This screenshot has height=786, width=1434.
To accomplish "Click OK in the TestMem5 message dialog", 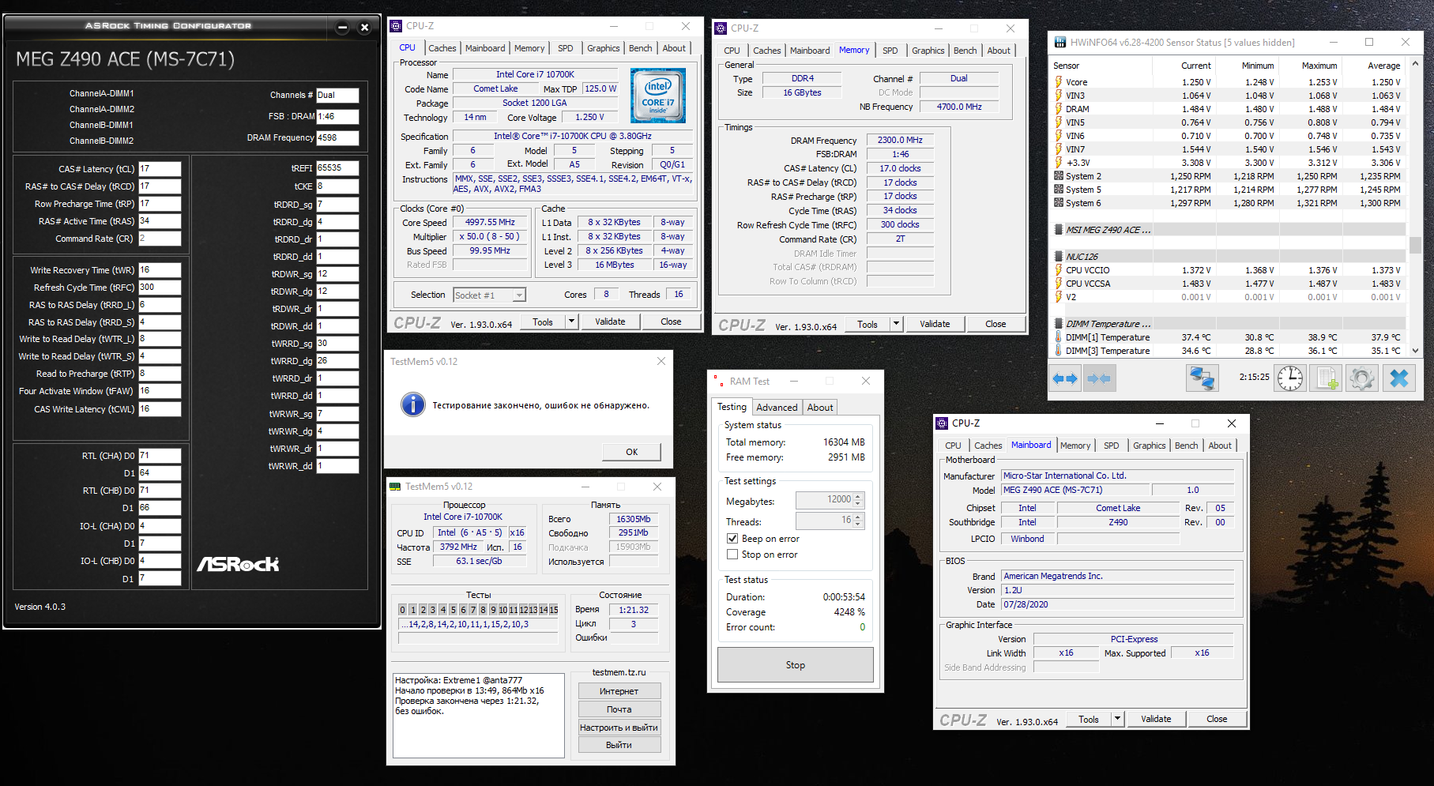I will click(x=631, y=452).
